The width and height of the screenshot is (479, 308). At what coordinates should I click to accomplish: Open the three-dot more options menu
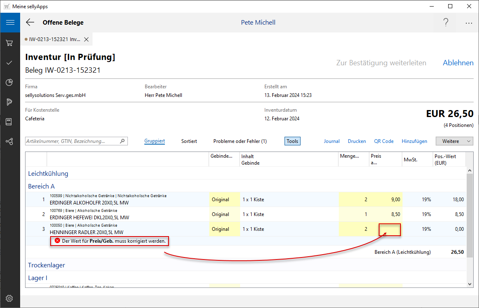pyautogui.click(x=469, y=23)
